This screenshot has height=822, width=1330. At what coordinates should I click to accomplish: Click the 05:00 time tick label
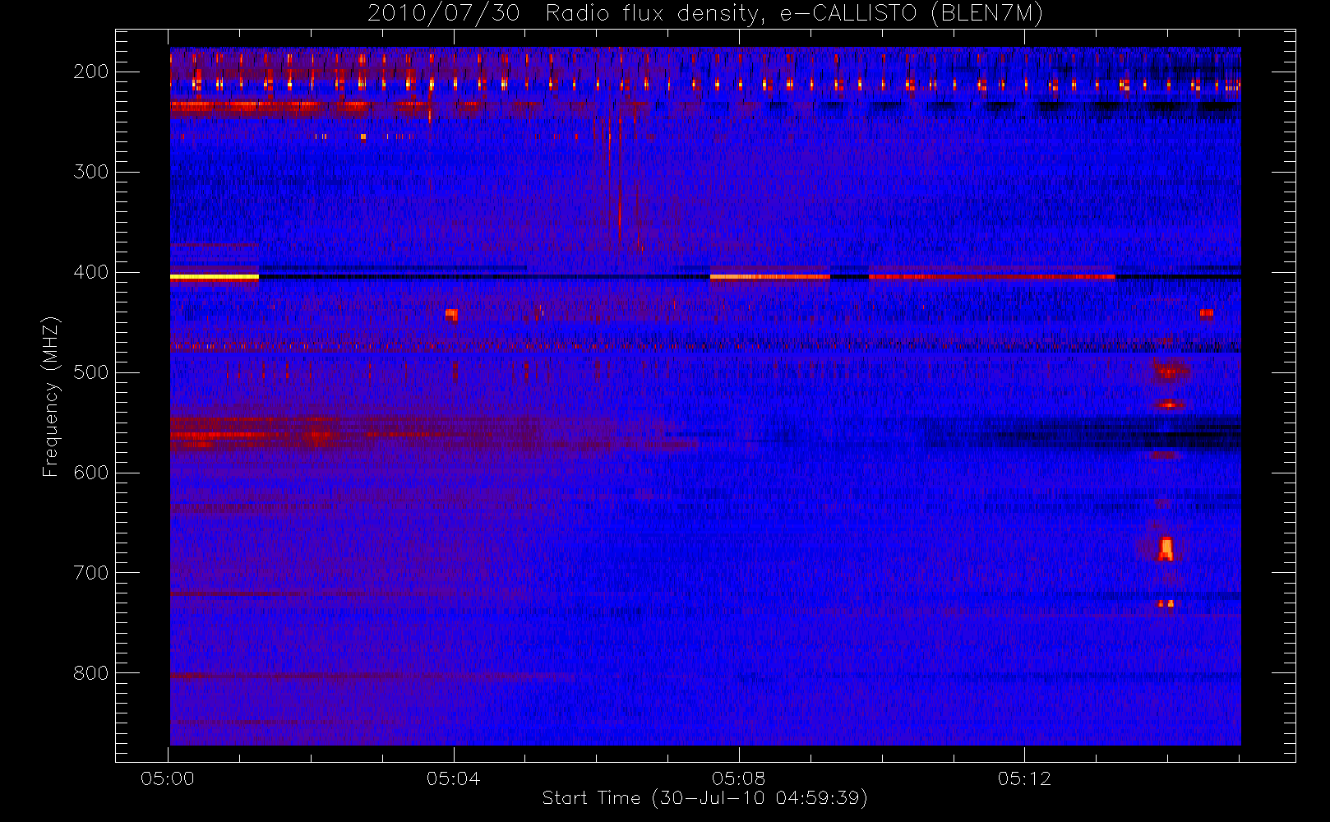tap(168, 778)
